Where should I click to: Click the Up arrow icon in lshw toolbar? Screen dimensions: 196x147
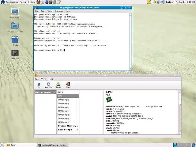39,84
